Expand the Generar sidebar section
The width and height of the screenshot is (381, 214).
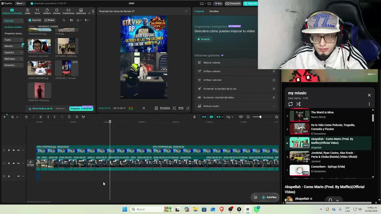[21, 46]
